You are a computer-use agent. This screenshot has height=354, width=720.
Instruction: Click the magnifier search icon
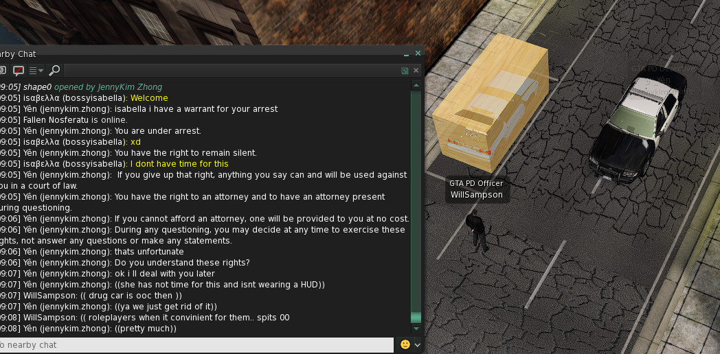coord(54,71)
